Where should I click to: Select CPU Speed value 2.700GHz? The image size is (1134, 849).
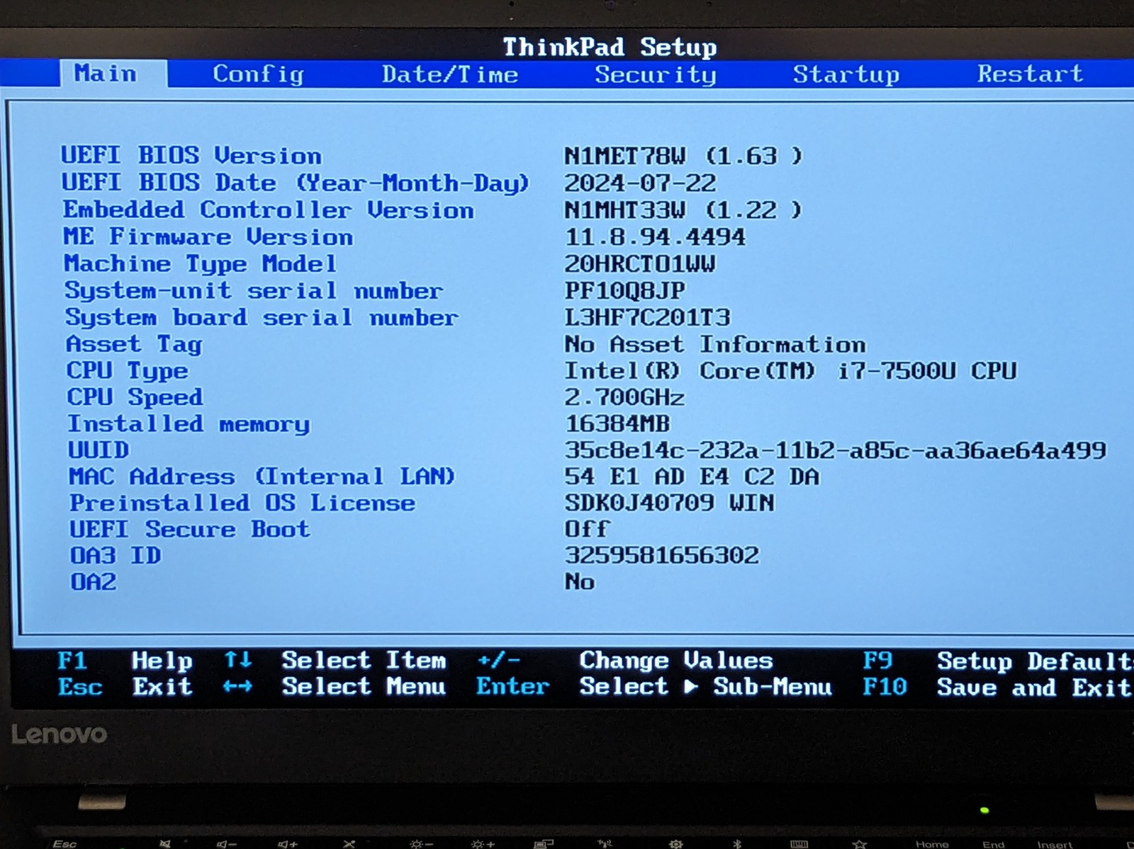[624, 397]
